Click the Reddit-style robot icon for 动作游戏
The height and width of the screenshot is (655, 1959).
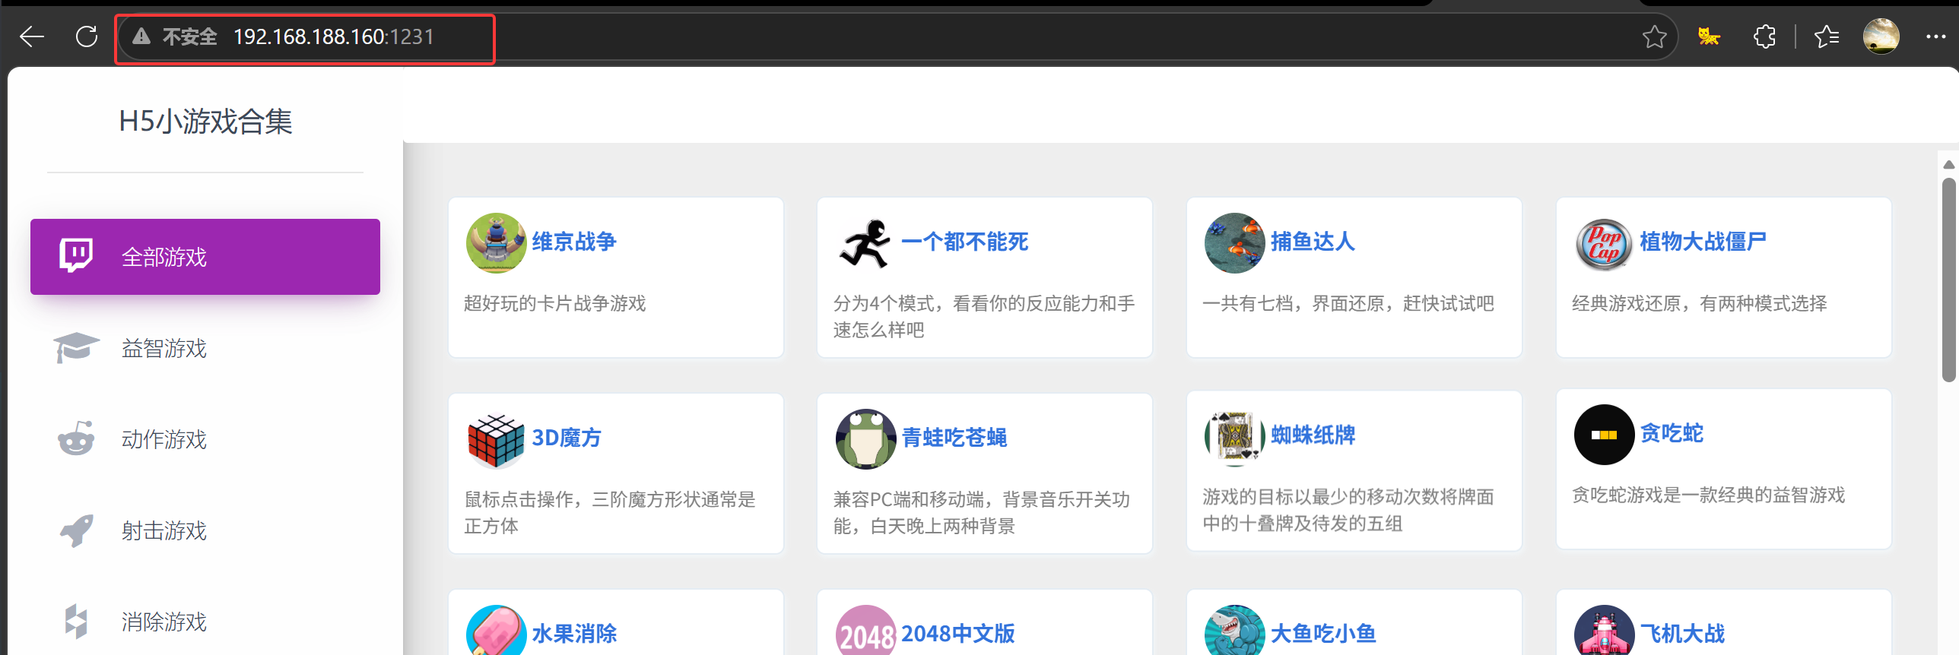pos(76,438)
